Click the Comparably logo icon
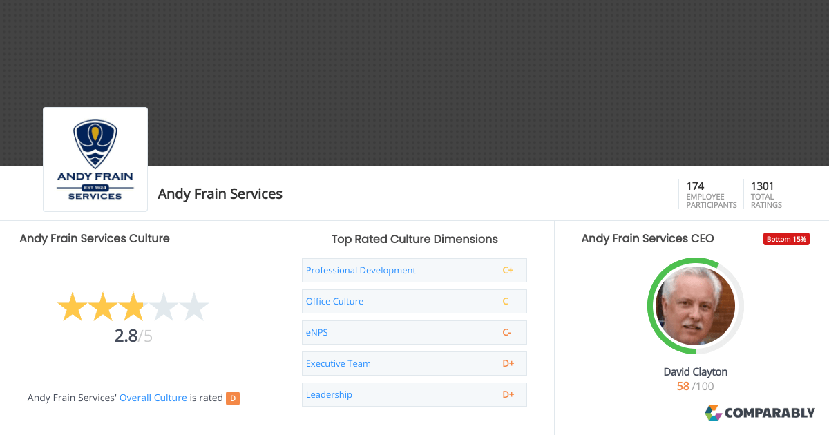 pos(713,413)
